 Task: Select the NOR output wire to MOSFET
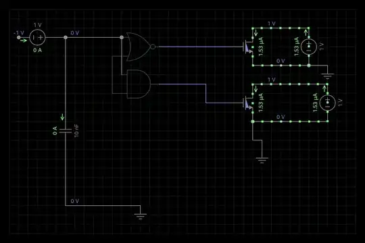pos(199,47)
